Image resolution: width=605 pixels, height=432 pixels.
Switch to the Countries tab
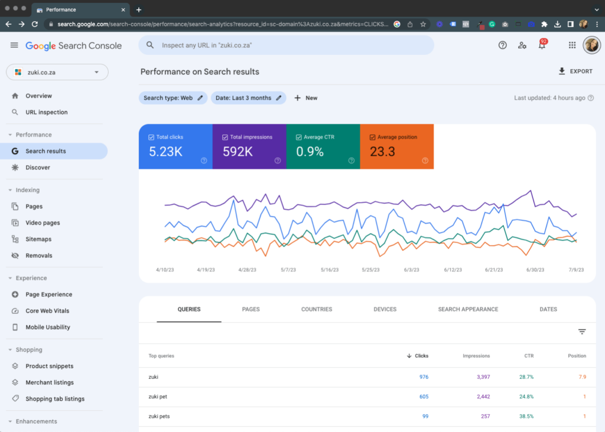[x=317, y=309]
